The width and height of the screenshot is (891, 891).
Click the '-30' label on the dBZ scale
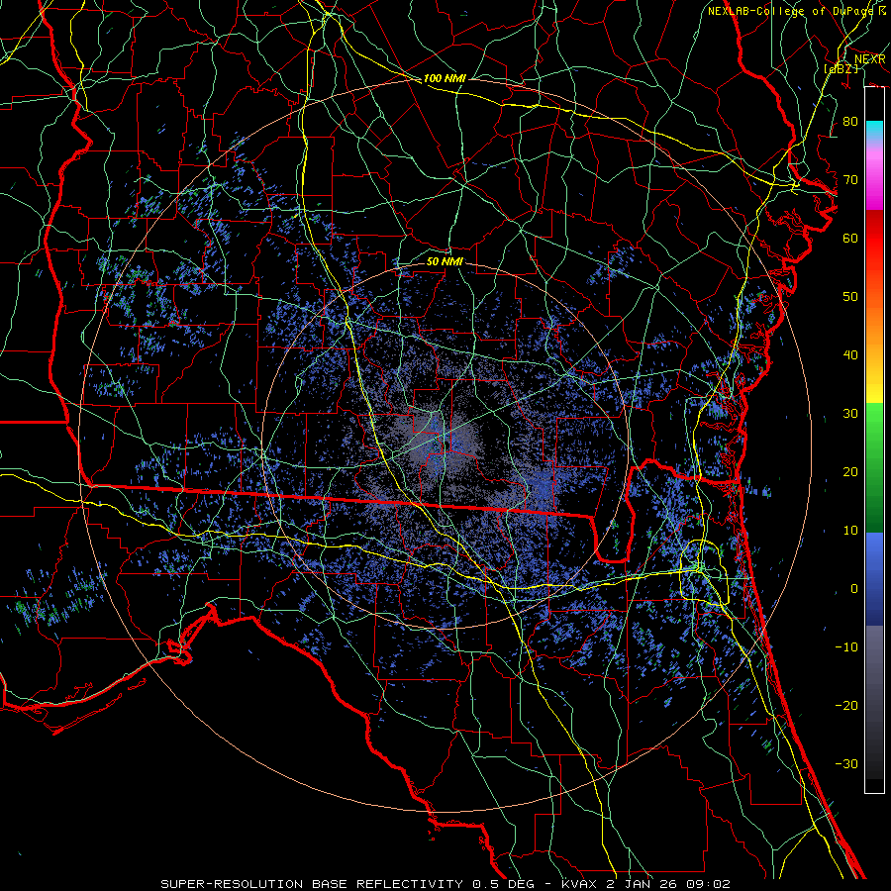[x=846, y=763]
